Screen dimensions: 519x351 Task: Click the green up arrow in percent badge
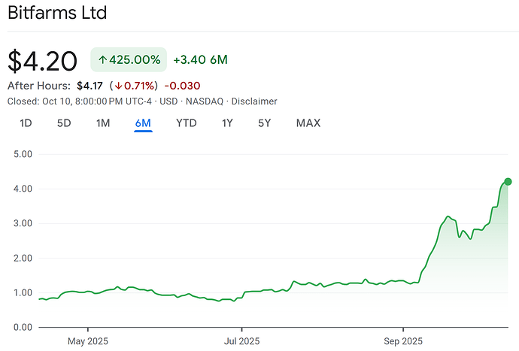[x=103, y=59]
